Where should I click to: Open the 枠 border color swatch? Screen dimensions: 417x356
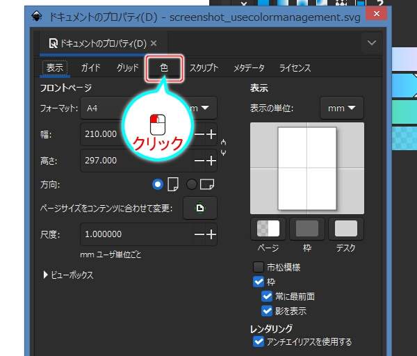307,229
